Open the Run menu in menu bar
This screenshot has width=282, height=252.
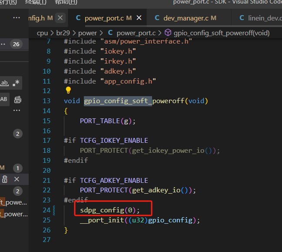tap(8, 2)
